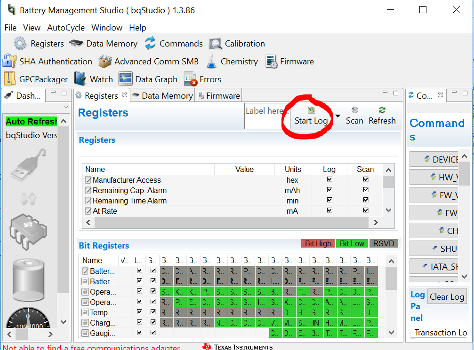Open SHA Authentication lock icon
Screen dimensions: 474x350
click(x=9, y=61)
